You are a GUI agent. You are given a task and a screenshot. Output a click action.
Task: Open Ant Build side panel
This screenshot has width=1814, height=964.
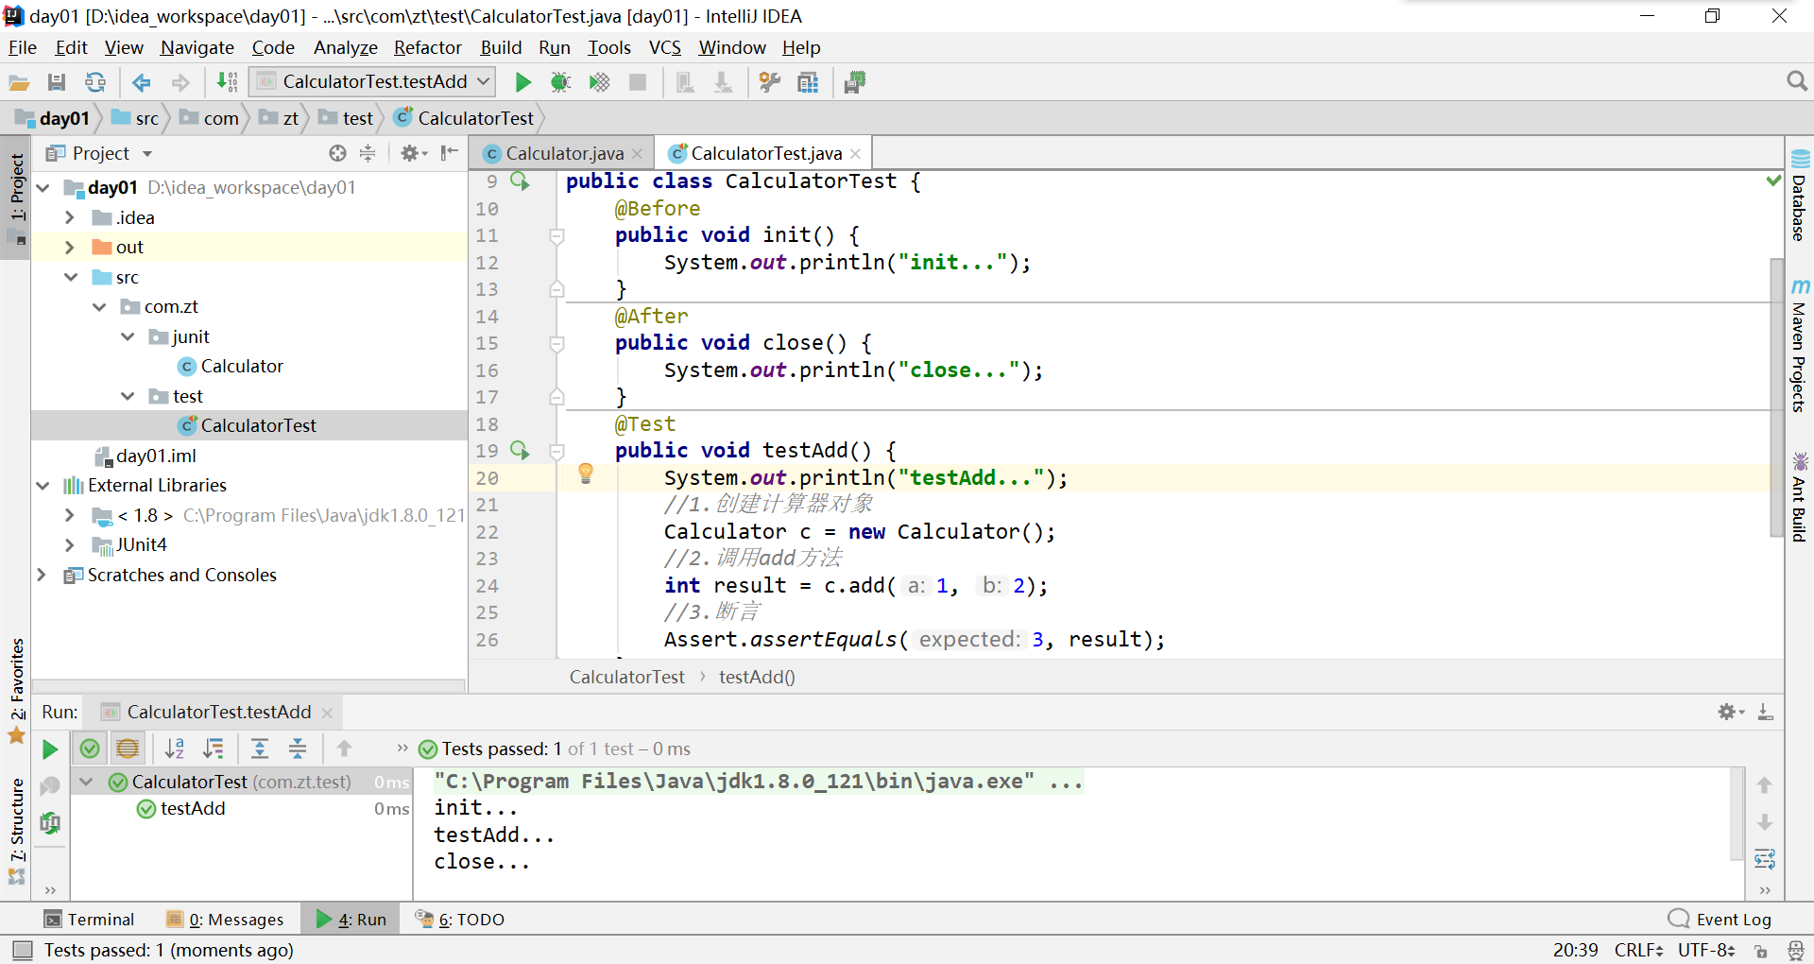(1799, 497)
